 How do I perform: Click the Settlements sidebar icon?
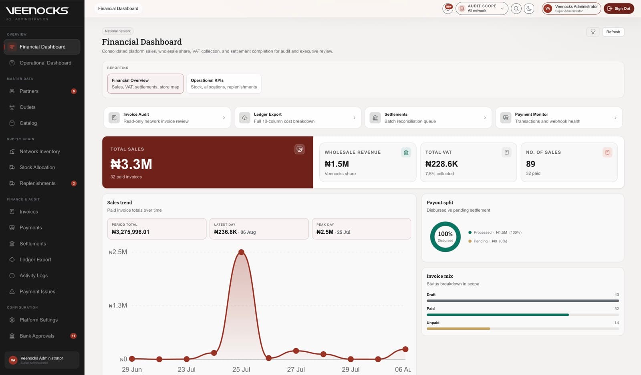pyautogui.click(x=12, y=244)
